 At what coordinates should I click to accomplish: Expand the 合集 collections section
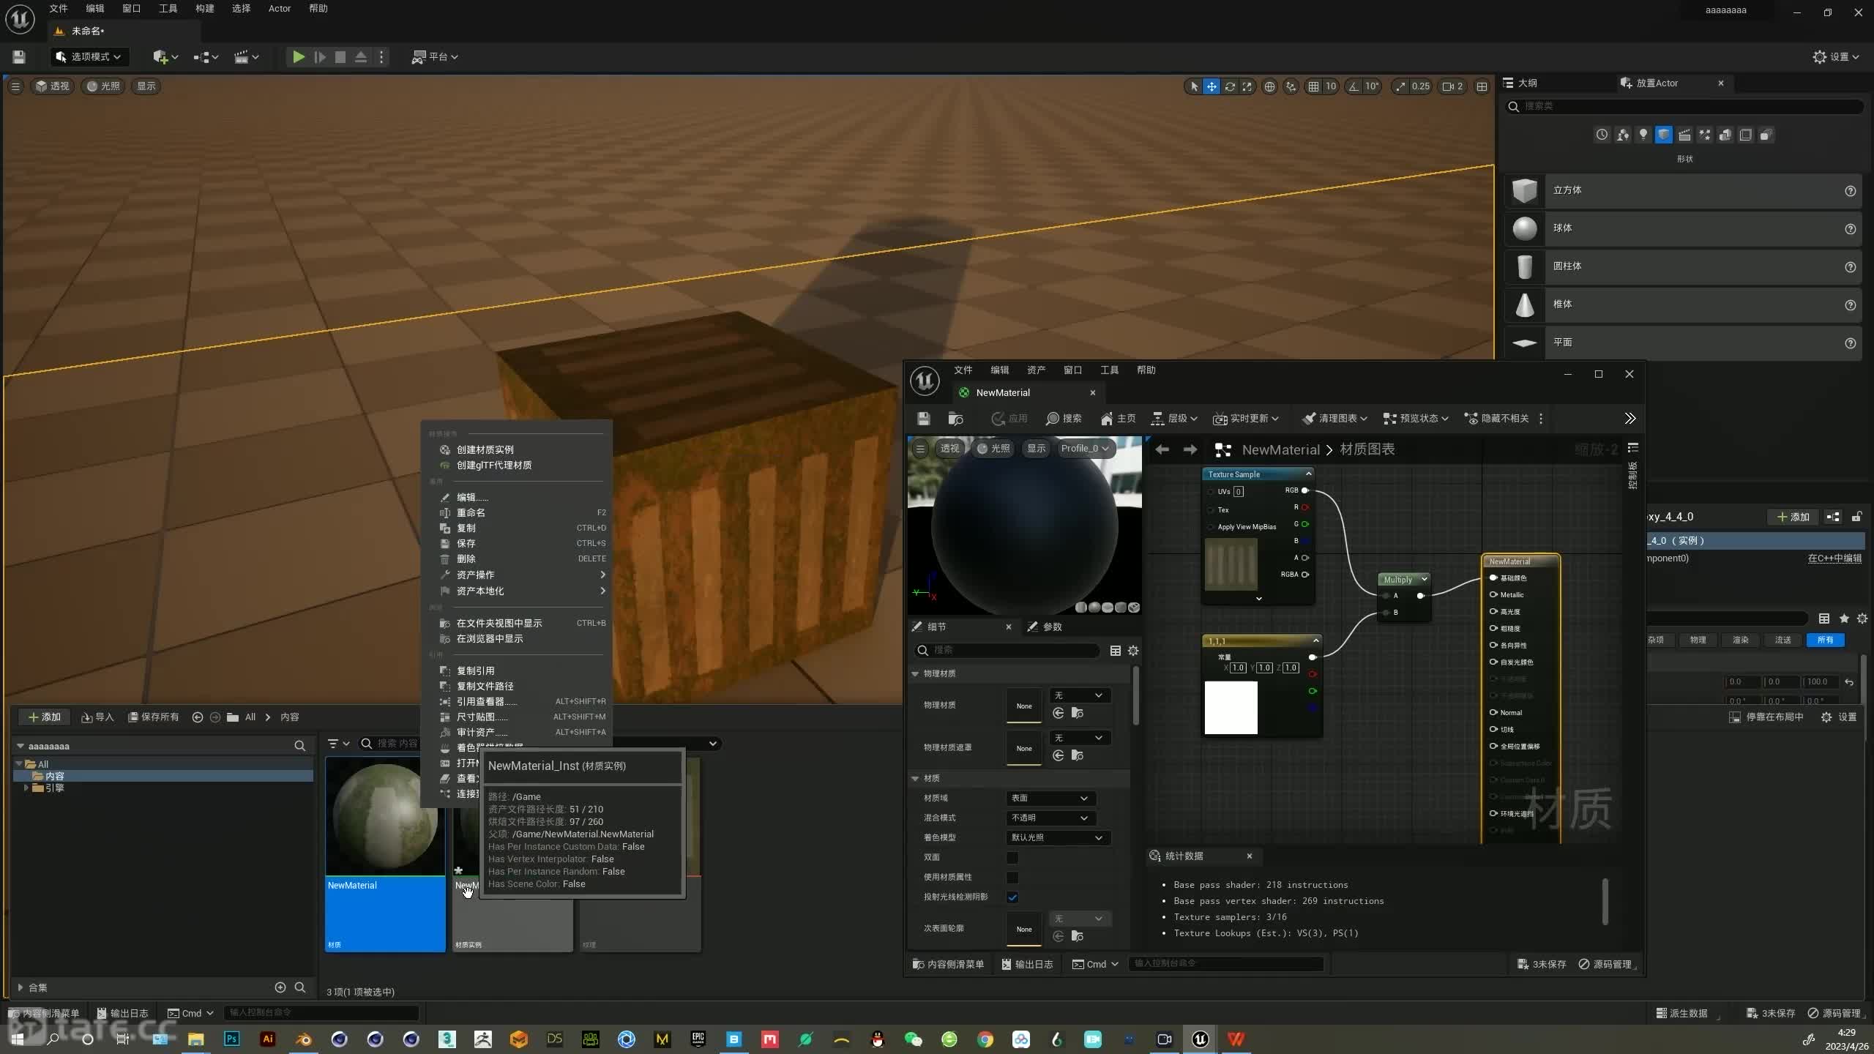(x=20, y=987)
